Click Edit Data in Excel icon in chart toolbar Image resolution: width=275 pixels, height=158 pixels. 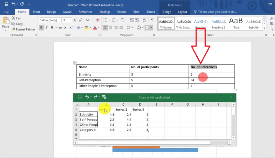(104, 97)
